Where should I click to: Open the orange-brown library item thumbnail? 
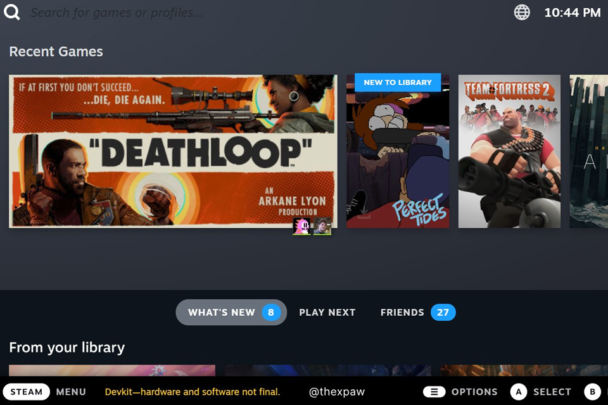coord(524,370)
